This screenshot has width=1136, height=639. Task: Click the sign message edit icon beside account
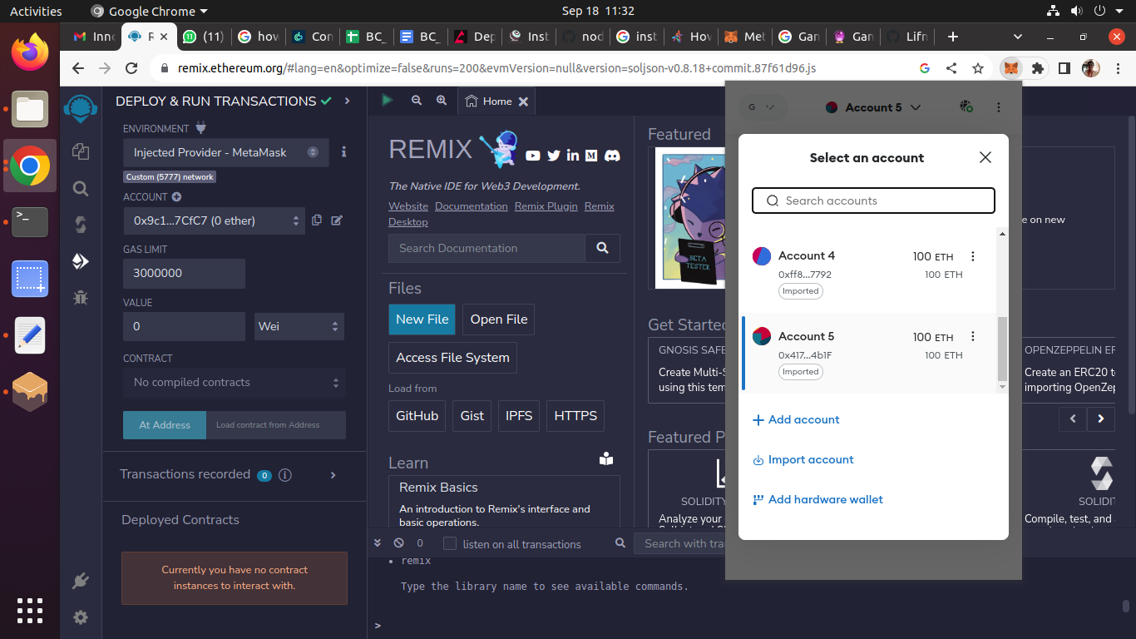pyautogui.click(x=337, y=220)
